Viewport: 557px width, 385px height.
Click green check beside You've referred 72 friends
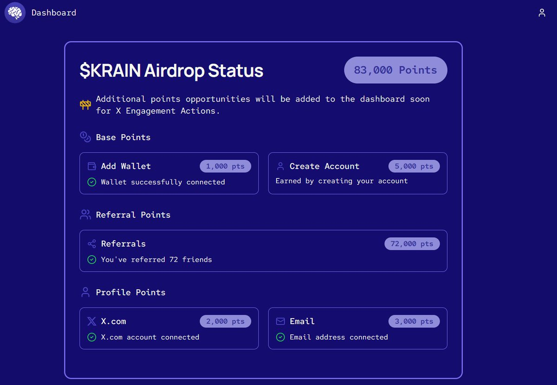(91, 260)
